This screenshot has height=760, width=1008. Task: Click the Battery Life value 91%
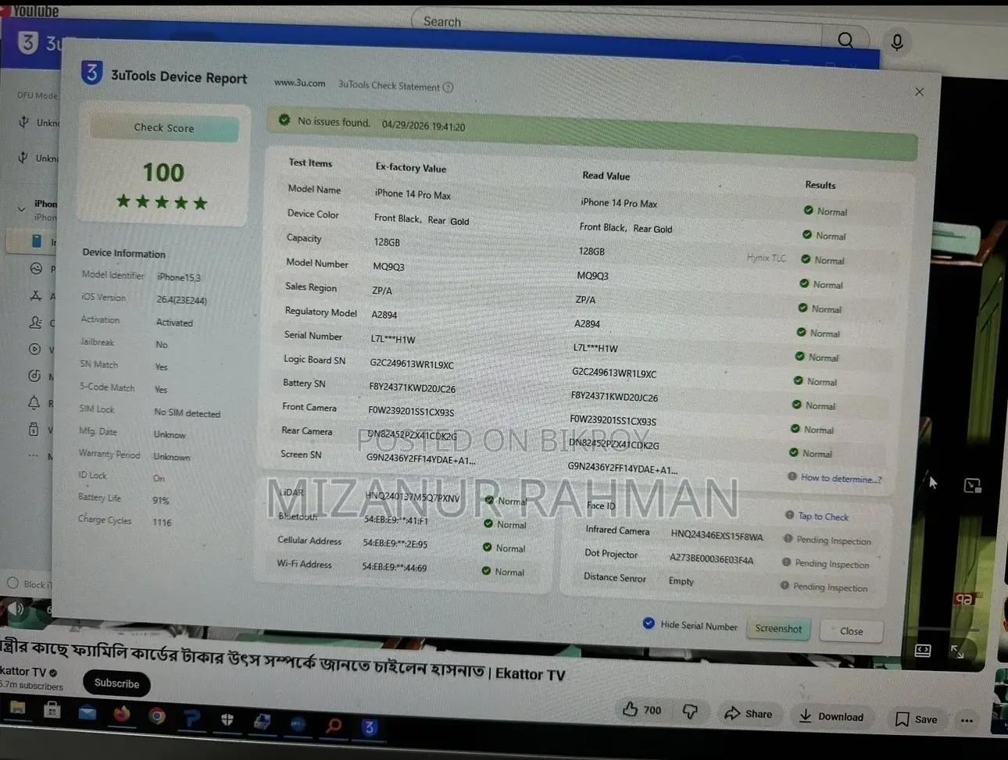160,500
